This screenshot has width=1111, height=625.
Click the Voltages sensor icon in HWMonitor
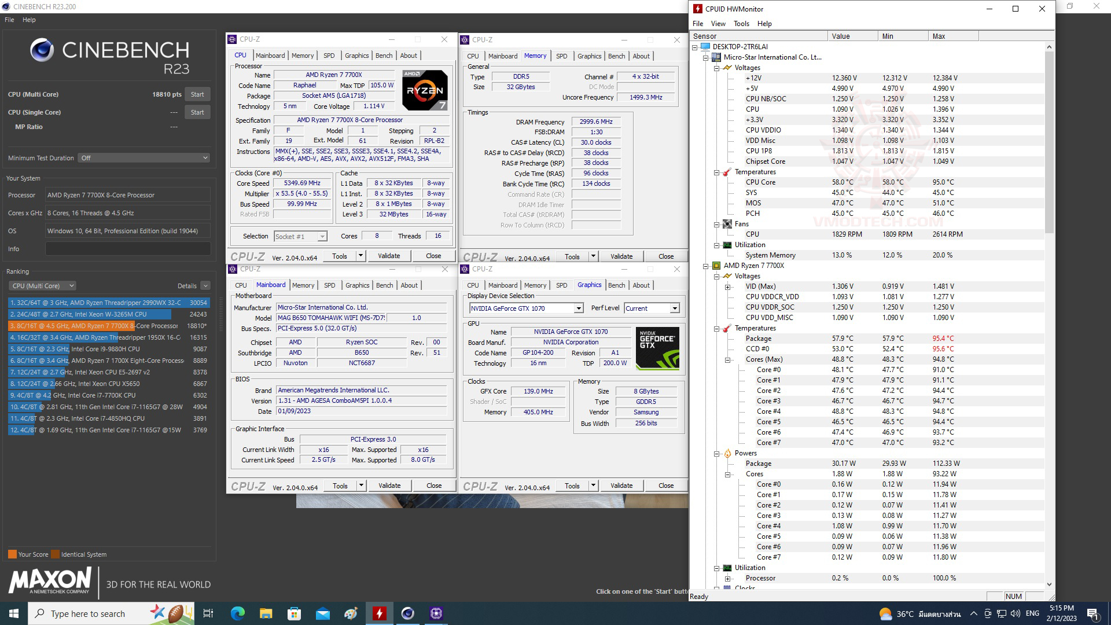click(729, 68)
